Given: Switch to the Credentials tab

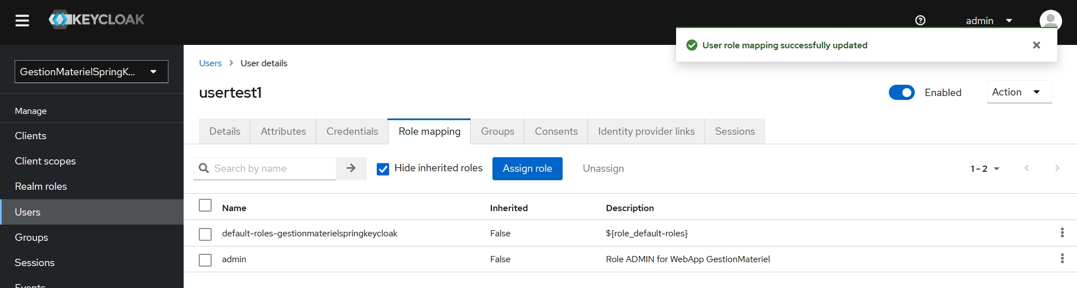Looking at the screenshot, I should pos(352,131).
